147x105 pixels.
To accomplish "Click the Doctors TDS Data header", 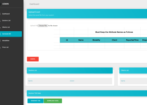I will tap(87, 93).
